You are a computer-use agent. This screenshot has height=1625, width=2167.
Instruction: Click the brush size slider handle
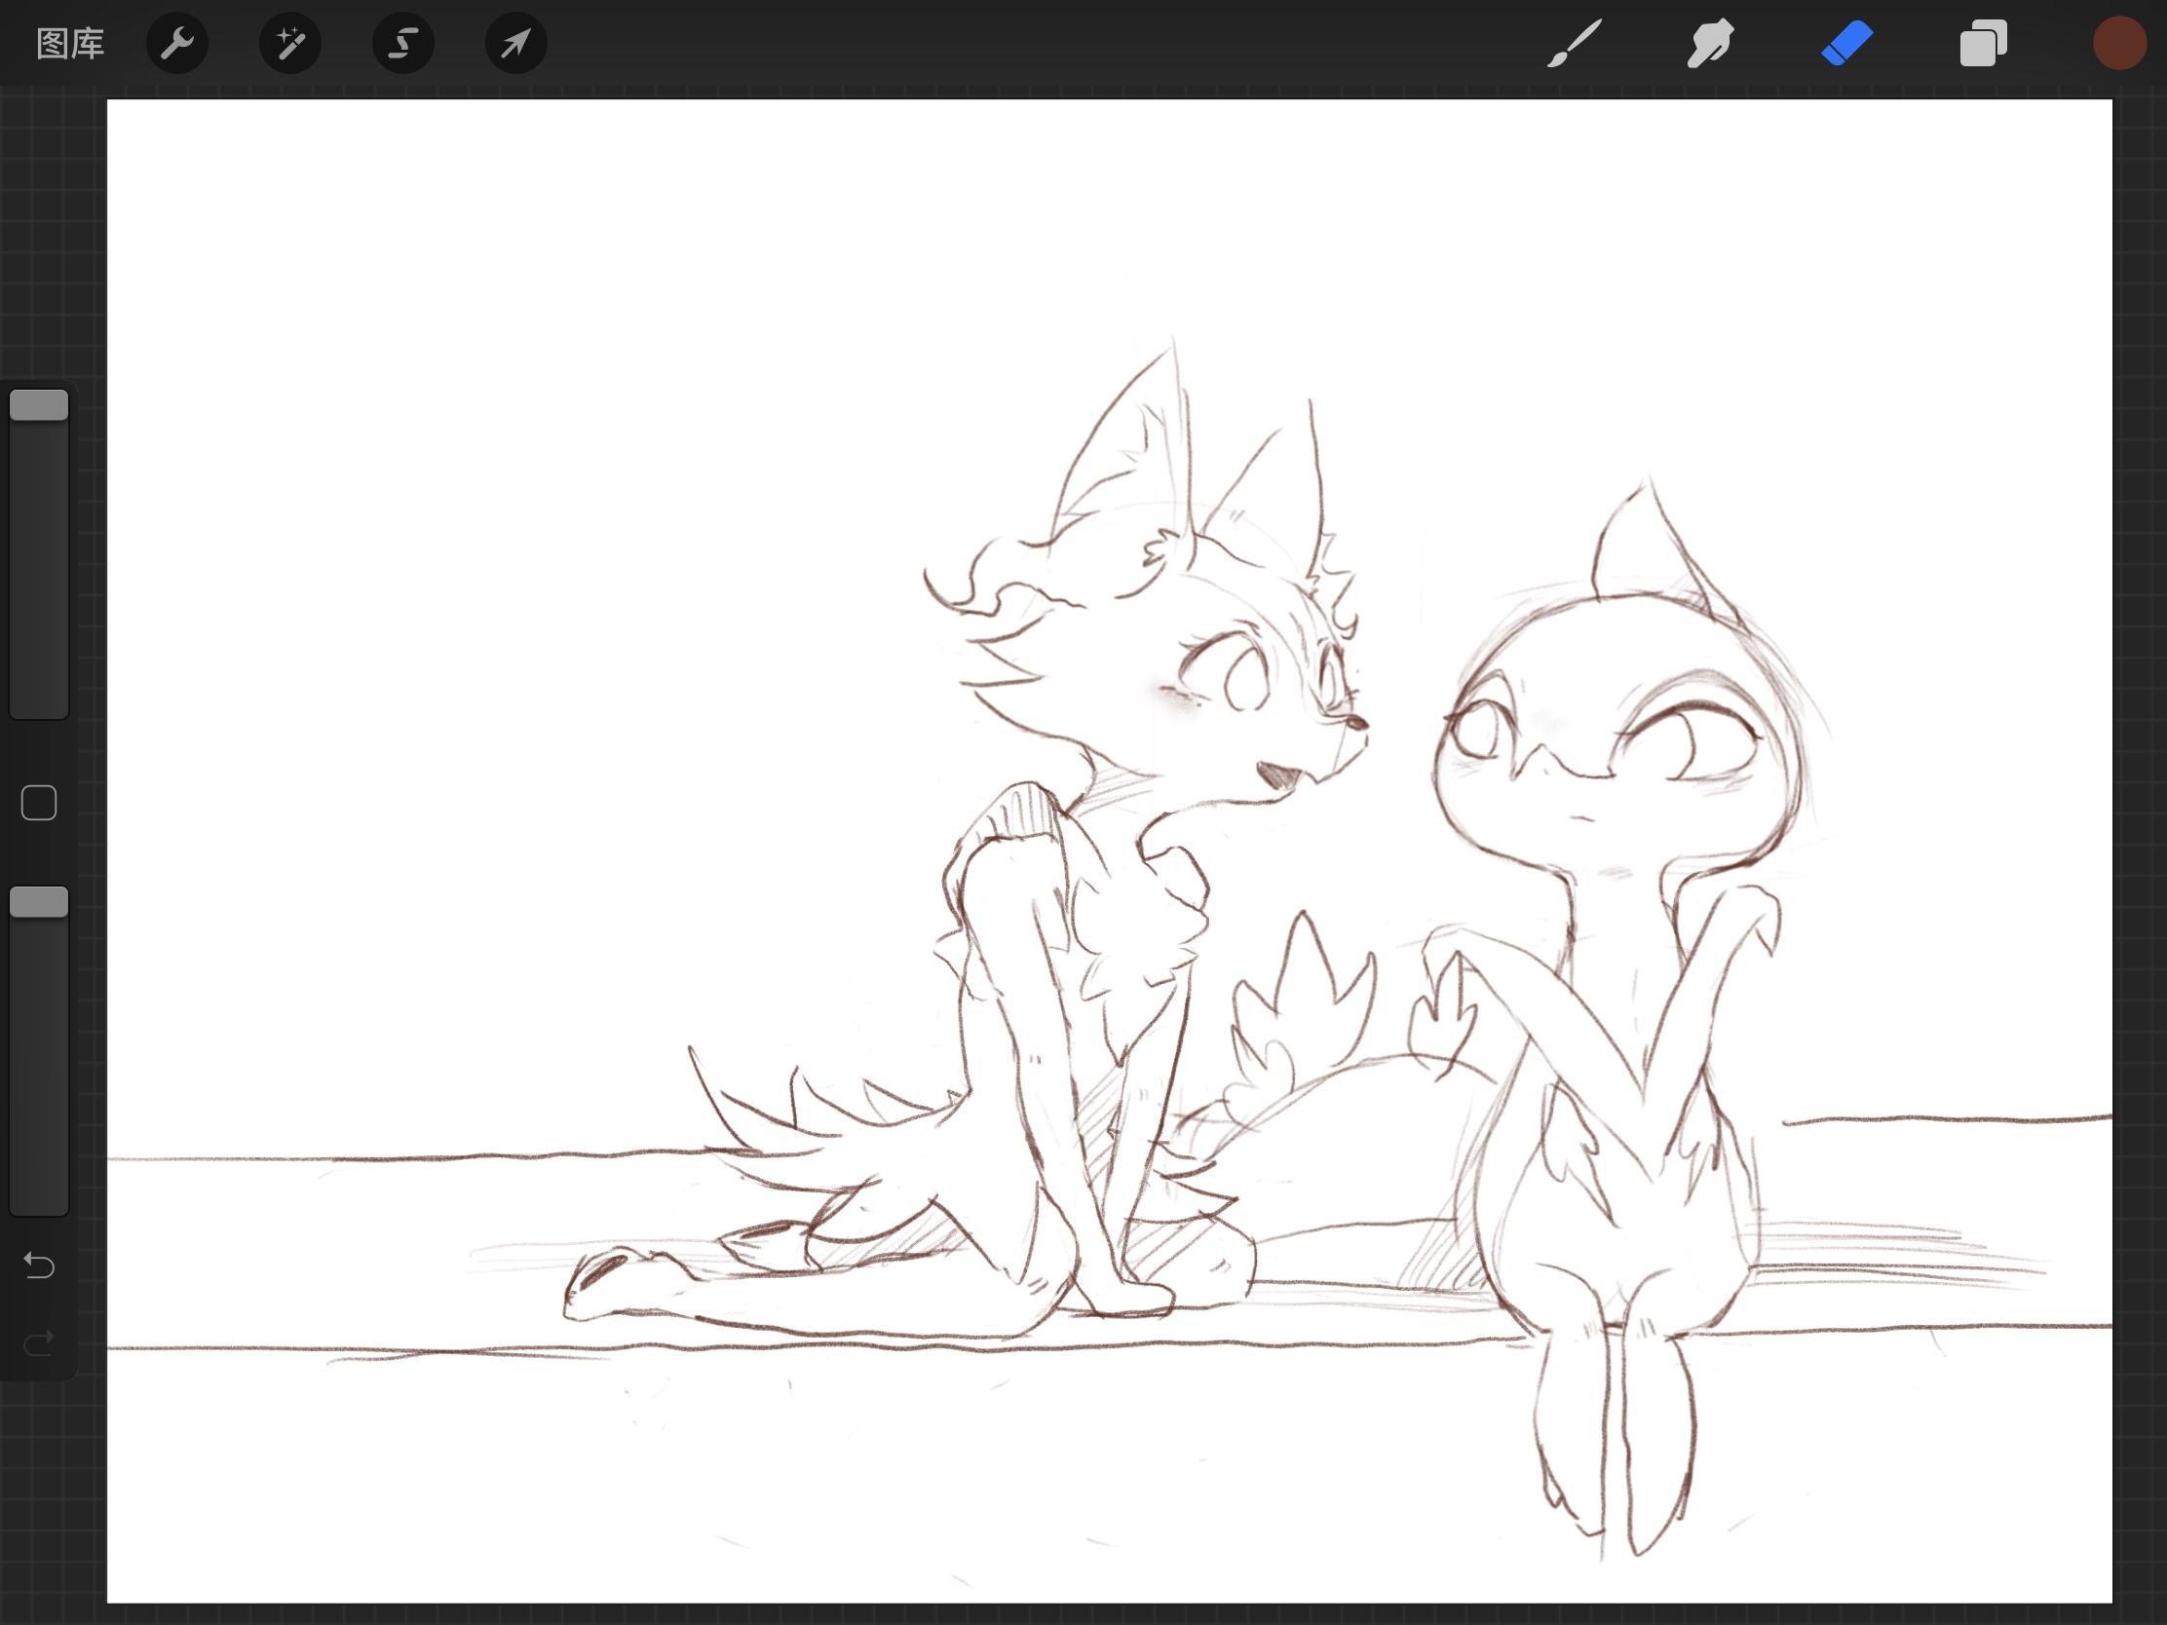39,405
